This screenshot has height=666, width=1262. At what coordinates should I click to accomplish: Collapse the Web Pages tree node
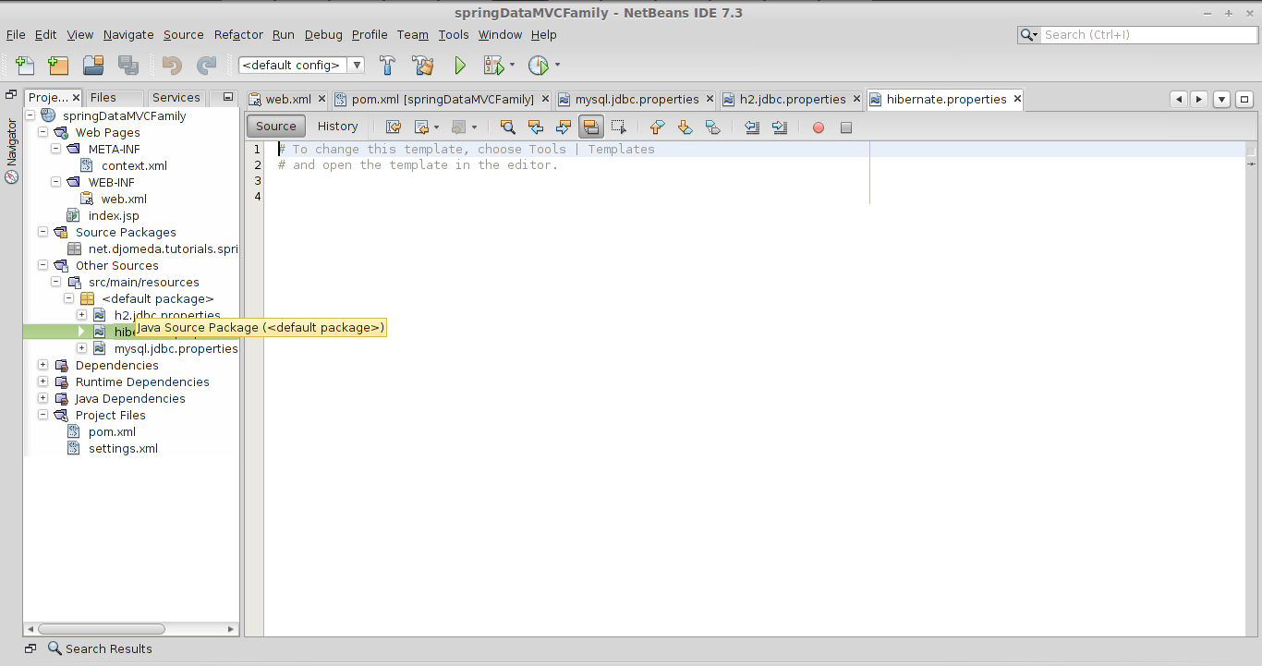[x=42, y=133]
